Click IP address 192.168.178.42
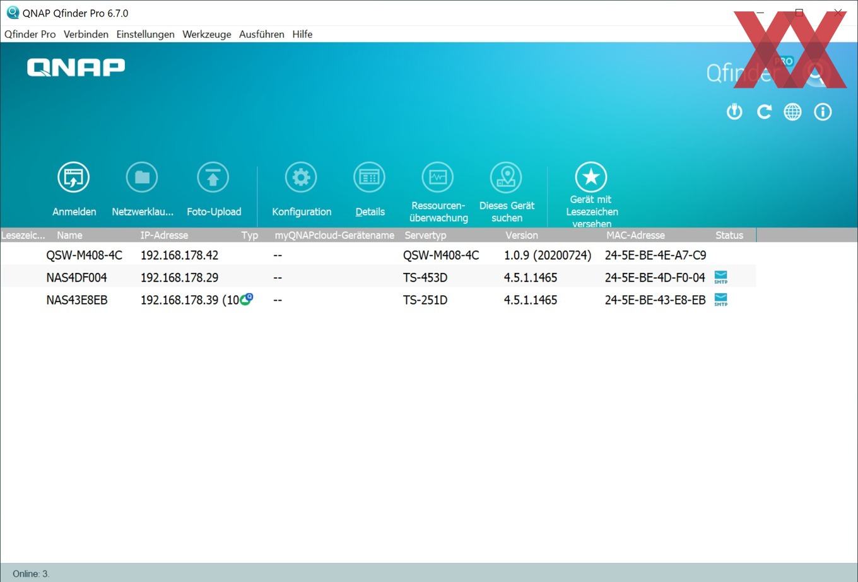This screenshot has height=582, width=858. [179, 255]
